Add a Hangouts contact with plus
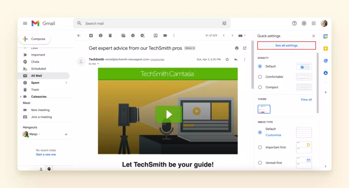Image resolution: width=349 pixels, height=188 pixels. [66, 134]
